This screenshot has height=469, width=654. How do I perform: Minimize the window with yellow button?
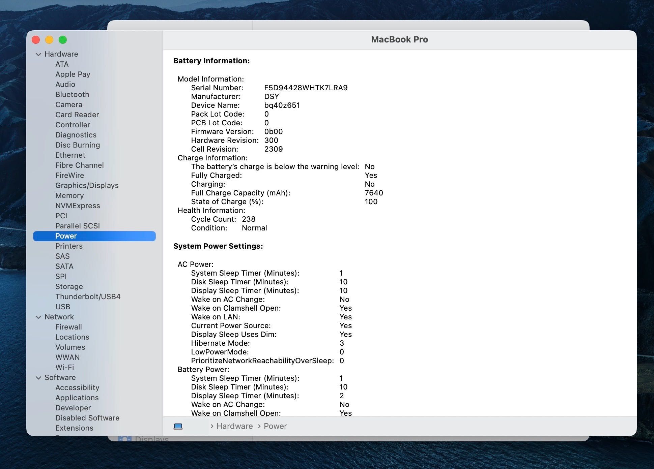pyautogui.click(x=49, y=40)
